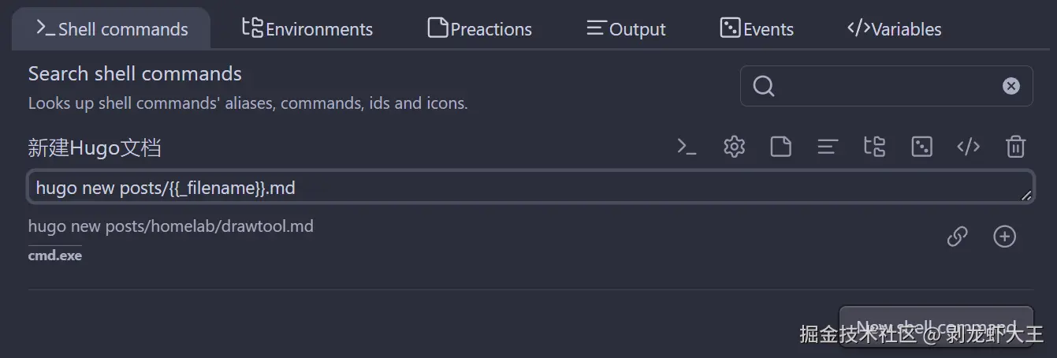Screen dimensions: 1057x358
Task: Go to the Output tab
Action: 626,29
